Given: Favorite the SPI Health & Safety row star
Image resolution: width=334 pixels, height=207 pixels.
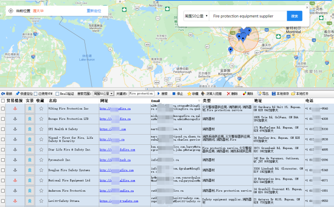Looking at the screenshot, I should click(41, 129).
